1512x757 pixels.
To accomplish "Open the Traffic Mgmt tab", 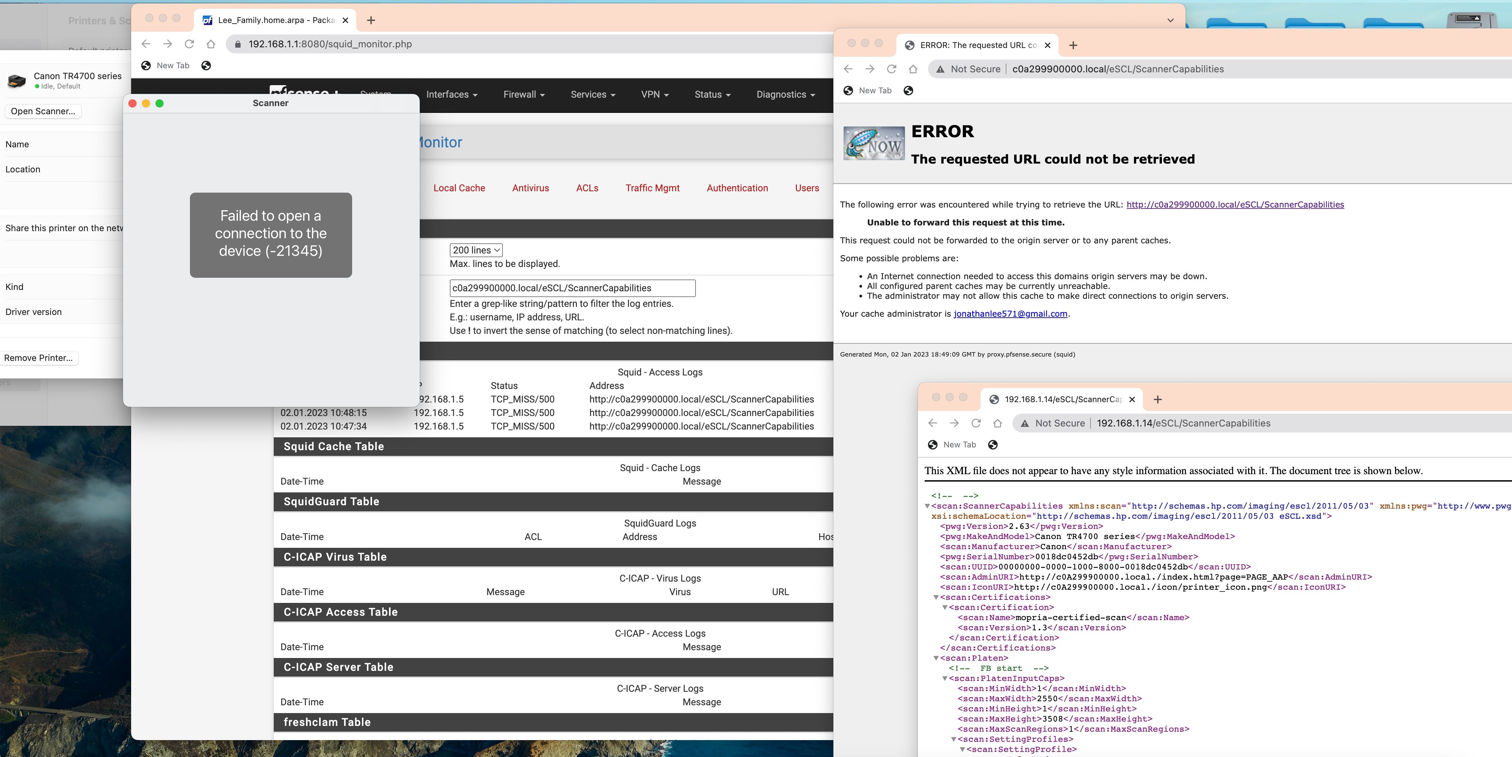I will [x=652, y=188].
